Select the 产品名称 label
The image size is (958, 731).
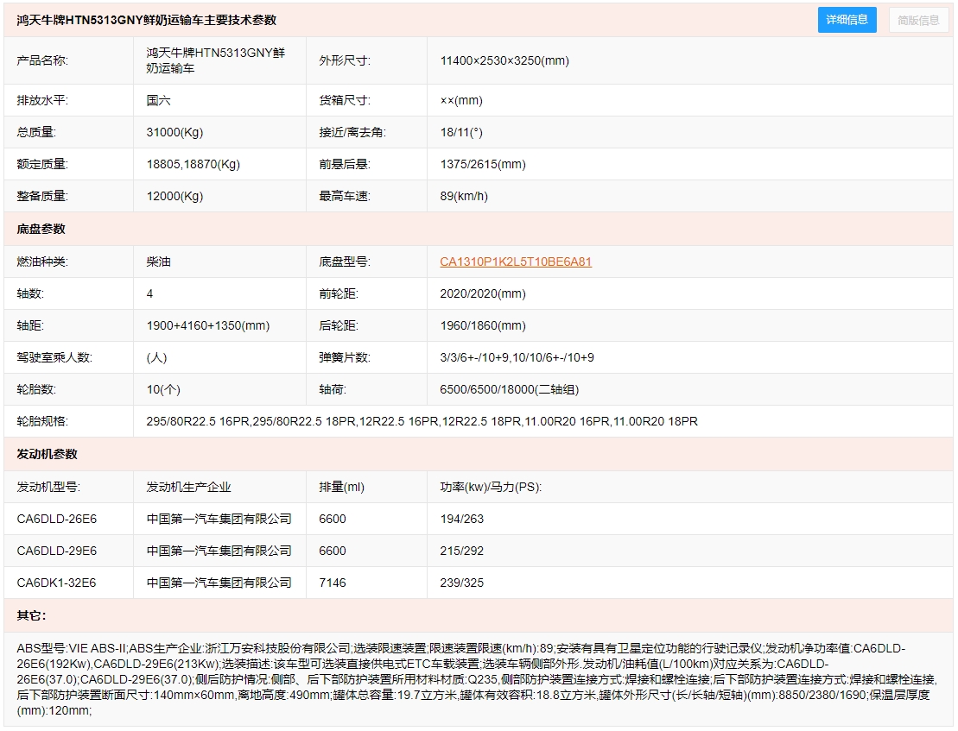(42, 60)
